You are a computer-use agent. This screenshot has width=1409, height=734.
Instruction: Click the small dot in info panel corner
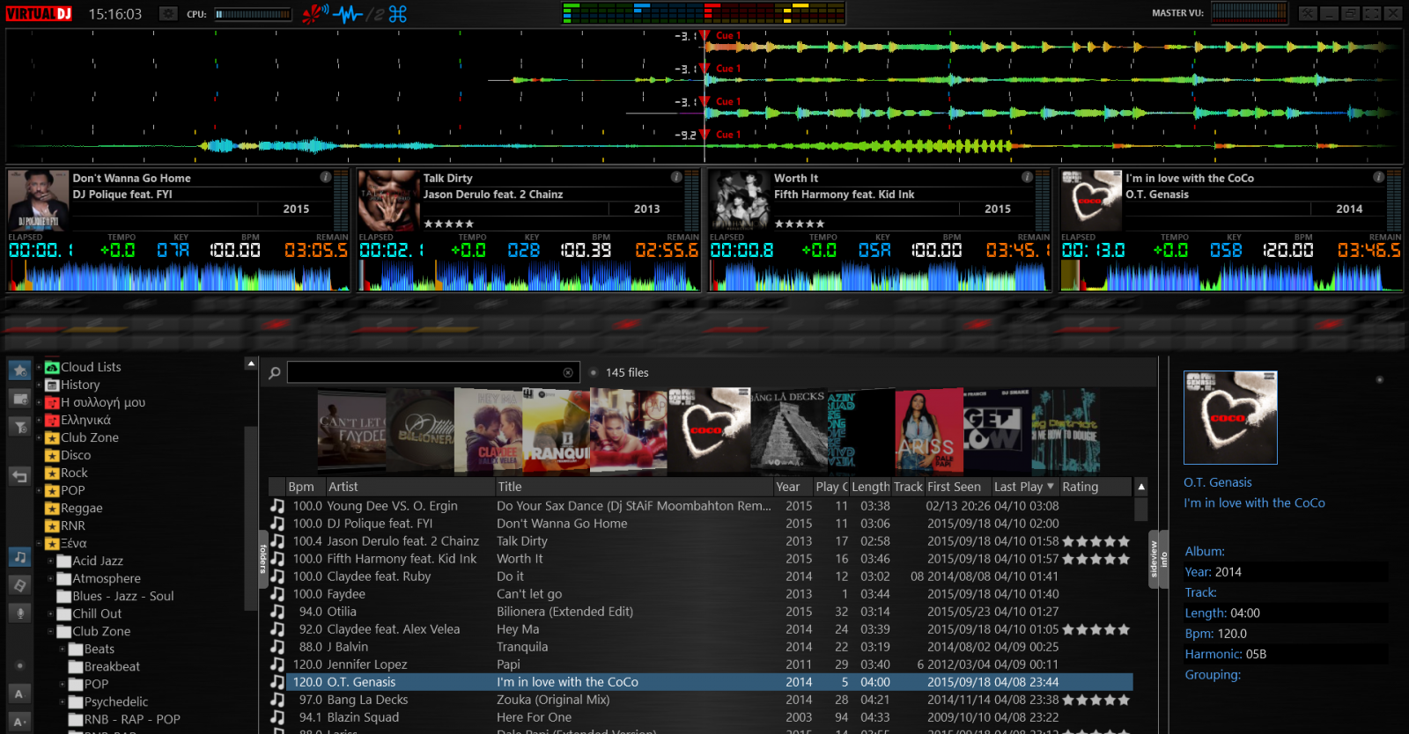tap(1379, 379)
